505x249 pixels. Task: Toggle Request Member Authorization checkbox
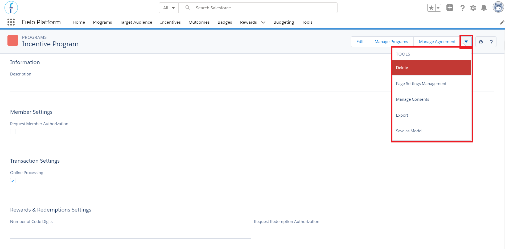click(13, 132)
